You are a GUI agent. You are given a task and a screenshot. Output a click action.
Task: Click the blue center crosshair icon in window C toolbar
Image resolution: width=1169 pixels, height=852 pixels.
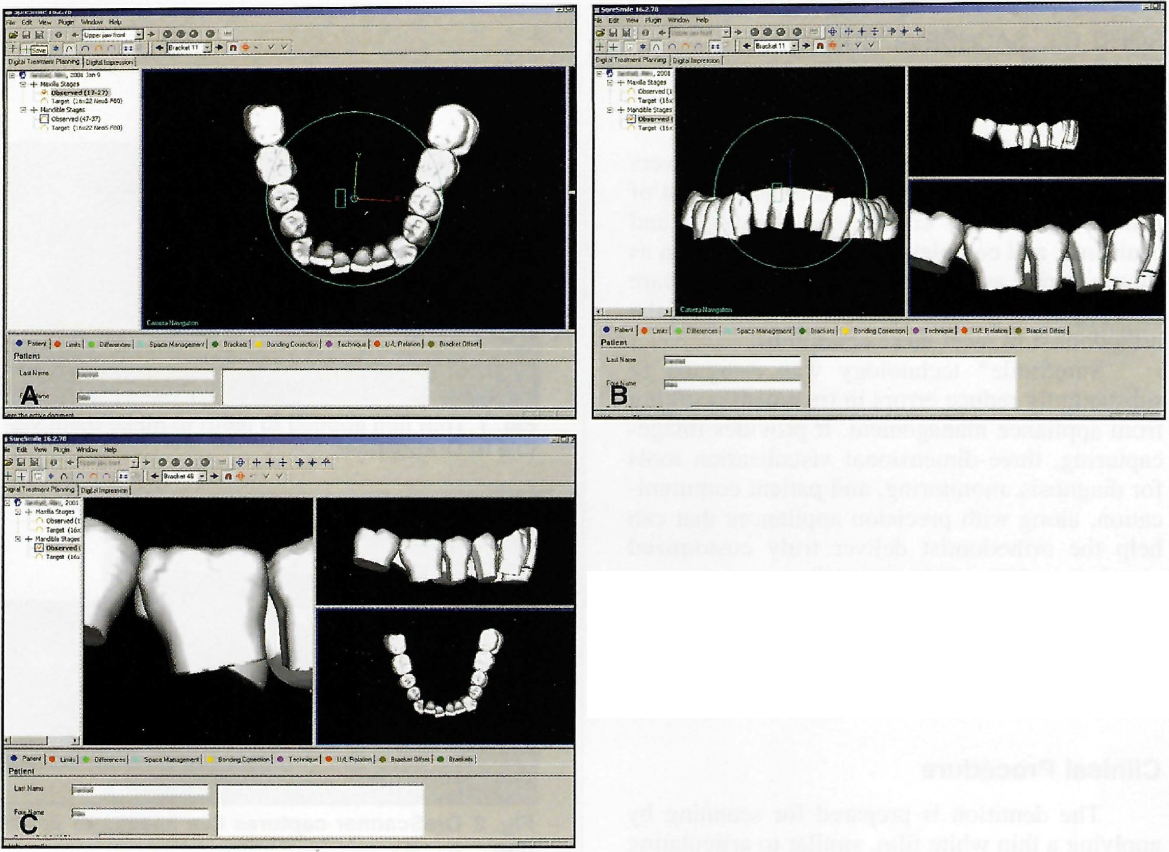240,463
